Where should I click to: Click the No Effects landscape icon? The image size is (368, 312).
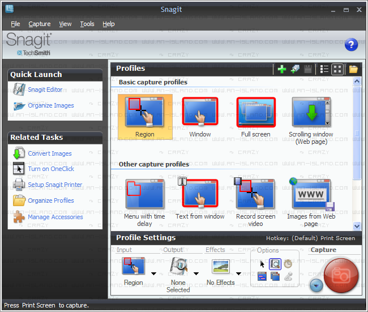point(221,267)
